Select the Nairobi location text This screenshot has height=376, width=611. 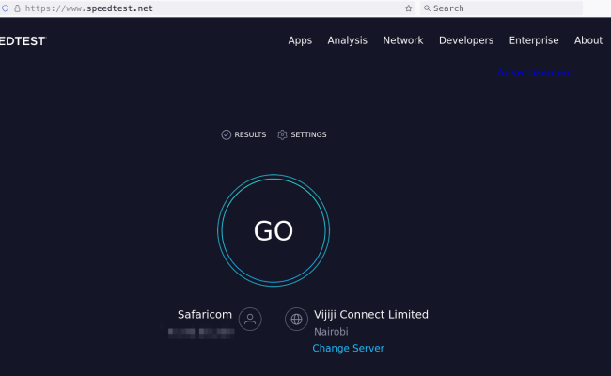point(331,332)
